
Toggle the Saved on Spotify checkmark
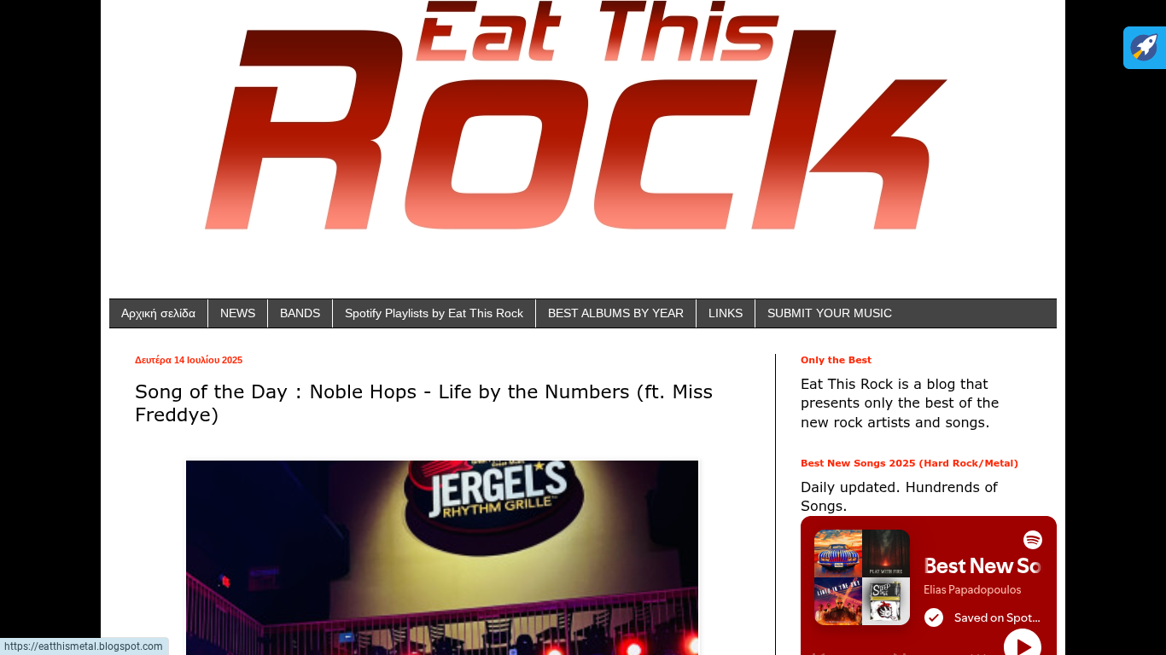point(934,617)
